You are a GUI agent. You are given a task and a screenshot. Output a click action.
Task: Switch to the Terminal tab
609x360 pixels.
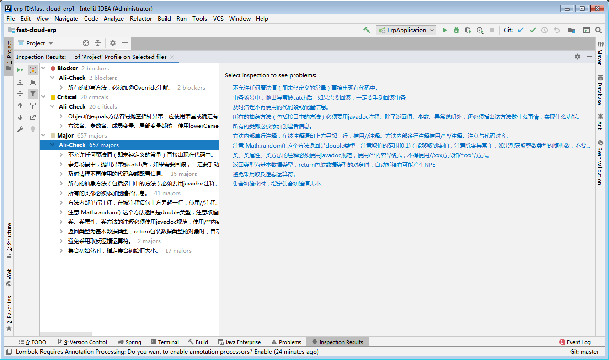click(x=164, y=341)
